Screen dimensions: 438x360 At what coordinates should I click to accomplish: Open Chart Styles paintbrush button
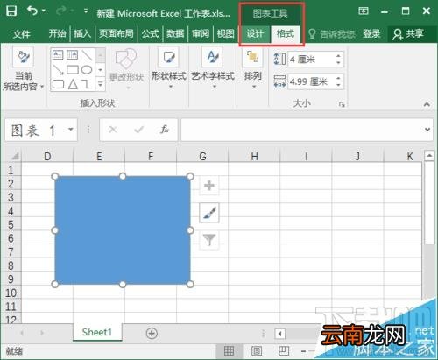(x=209, y=213)
